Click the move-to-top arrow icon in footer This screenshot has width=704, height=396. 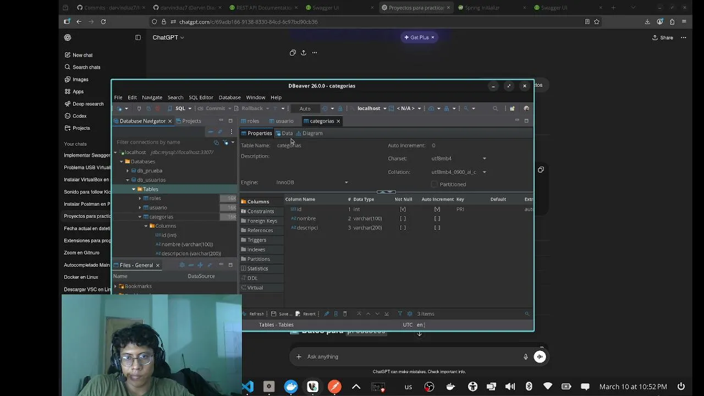(359, 313)
